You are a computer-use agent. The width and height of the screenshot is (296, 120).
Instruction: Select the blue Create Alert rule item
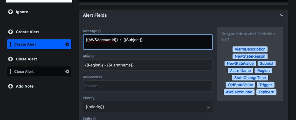[x=39, y=44]
